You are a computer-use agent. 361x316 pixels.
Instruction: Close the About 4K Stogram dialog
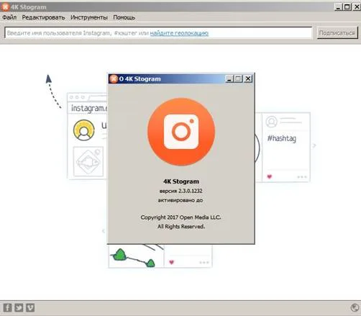(x=248, y=78)
